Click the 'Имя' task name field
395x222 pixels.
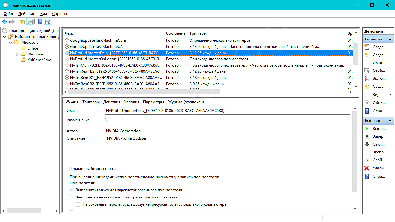pyautogui.click(x=227, y=111)
